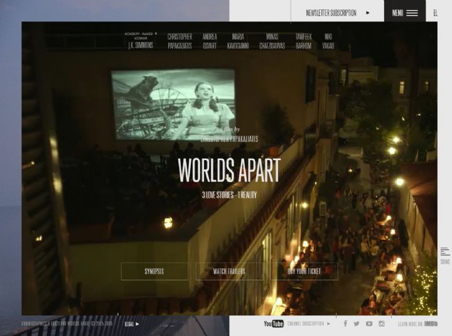Open the MENU item
Viewport: 452px width, 336px height.
[398, 13]
